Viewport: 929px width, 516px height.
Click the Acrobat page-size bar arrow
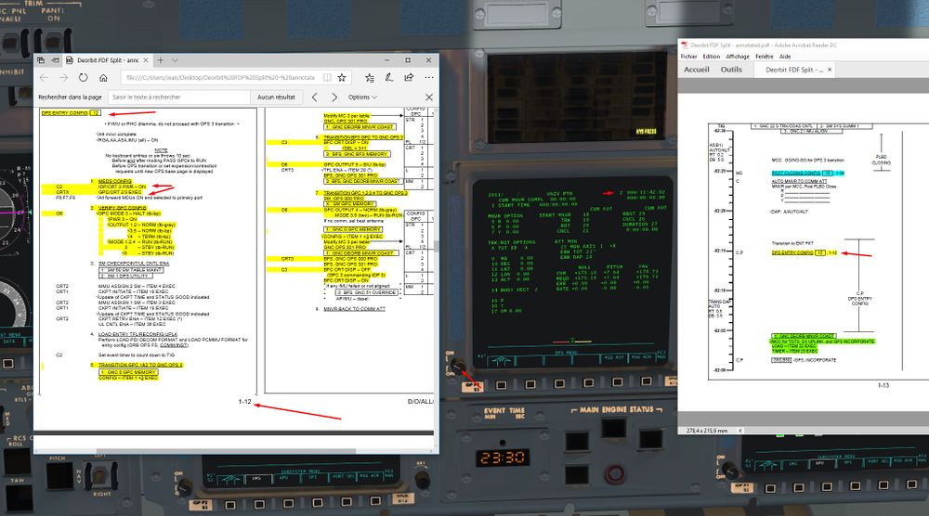click(740, 431)
